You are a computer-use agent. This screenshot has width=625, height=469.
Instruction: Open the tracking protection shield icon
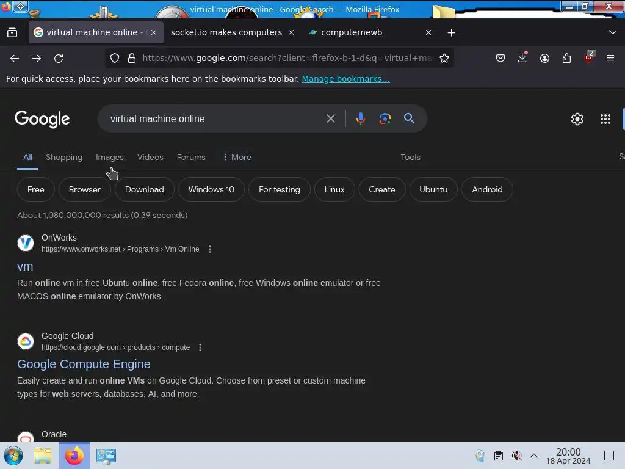click(115, 58)
